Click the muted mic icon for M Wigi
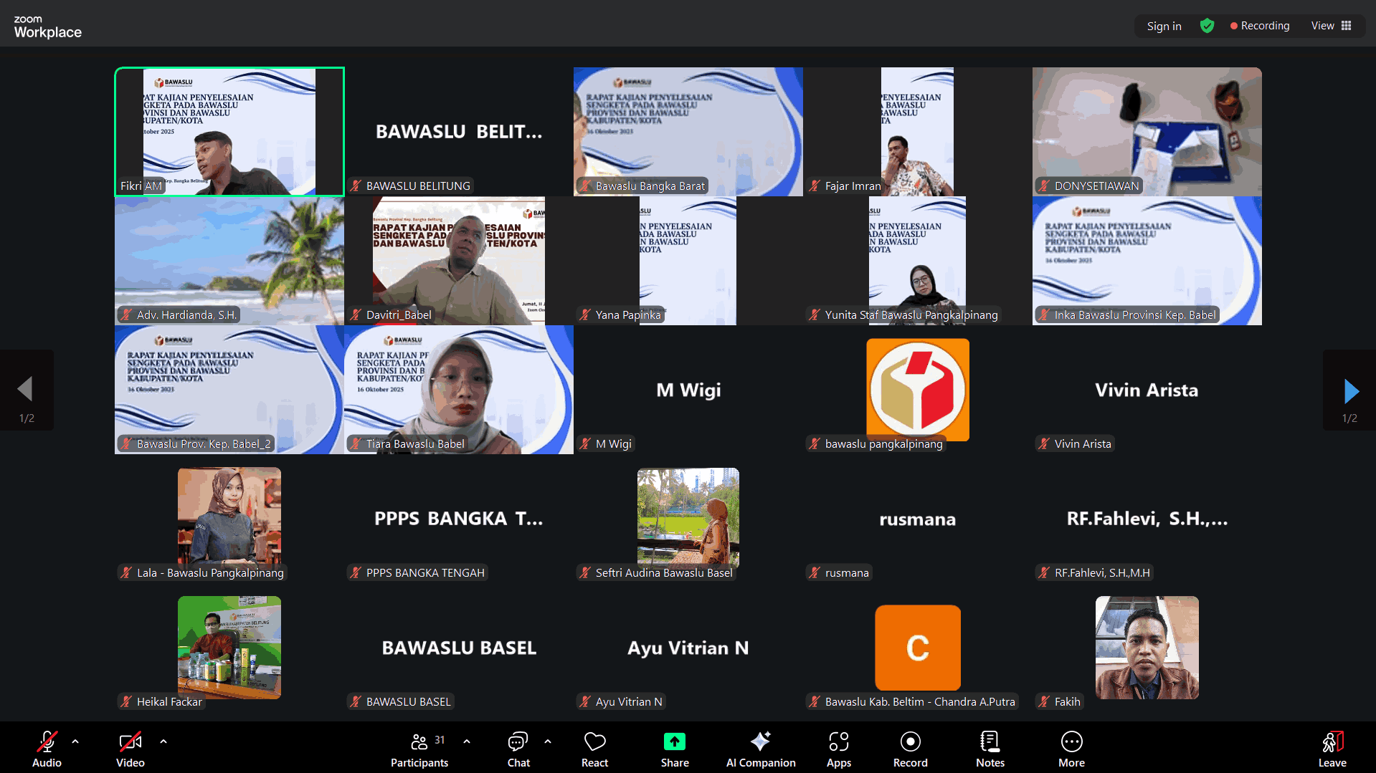1376x773 pixels. 585,444
